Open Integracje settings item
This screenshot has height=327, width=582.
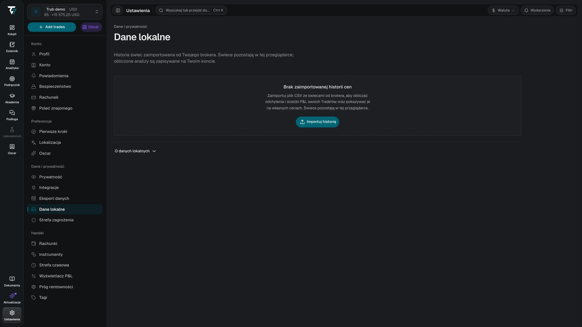[65, 188]
